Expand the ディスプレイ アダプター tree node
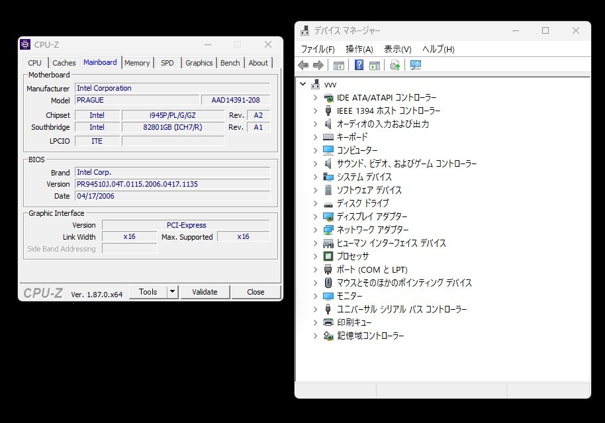This screenshot has width=605, height=423. (316, 216)
